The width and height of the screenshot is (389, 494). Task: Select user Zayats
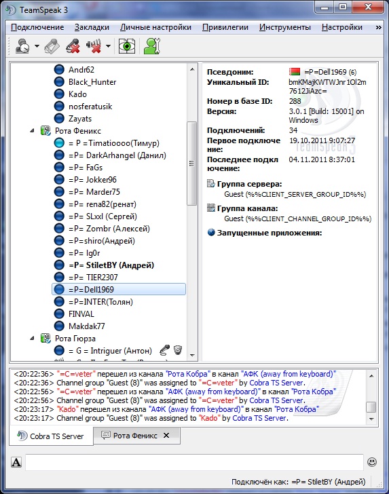point(80,119)
